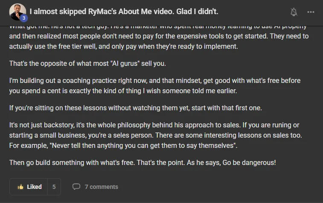Click the "Then go build something" sentence

click(72, 162)
